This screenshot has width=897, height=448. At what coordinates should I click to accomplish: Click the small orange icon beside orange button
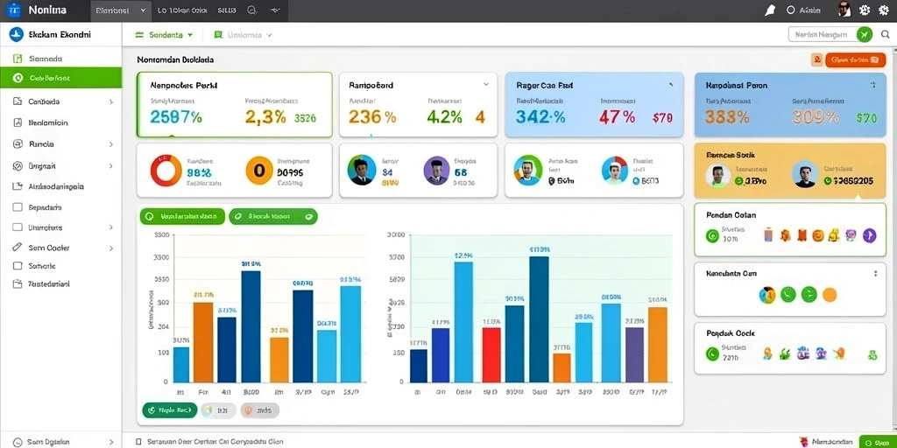pos(817,59)
